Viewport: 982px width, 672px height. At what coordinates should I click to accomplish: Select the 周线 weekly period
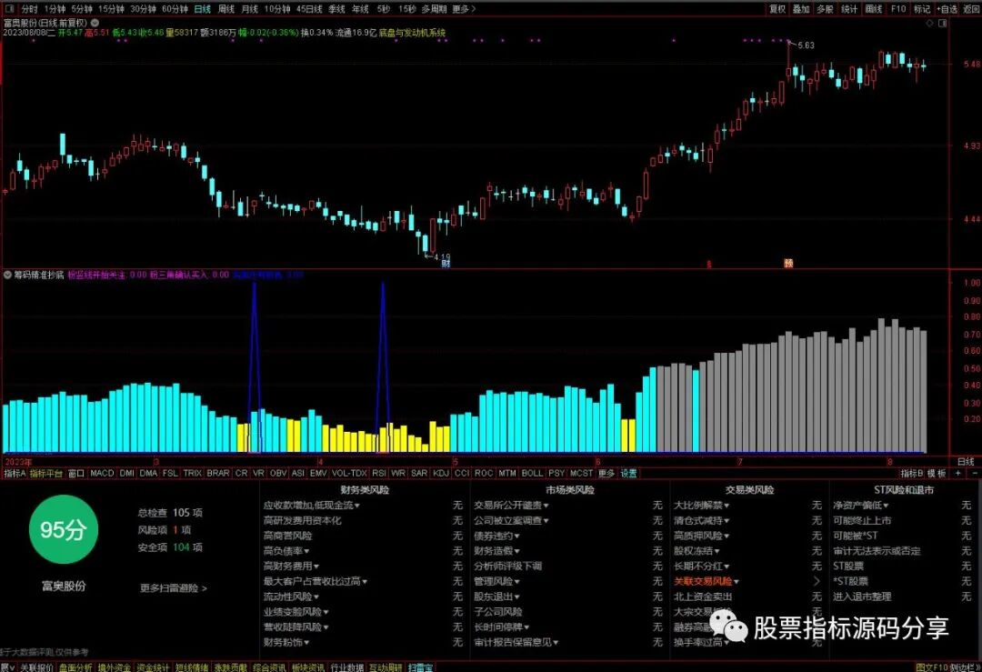click(x=226, y=9)
